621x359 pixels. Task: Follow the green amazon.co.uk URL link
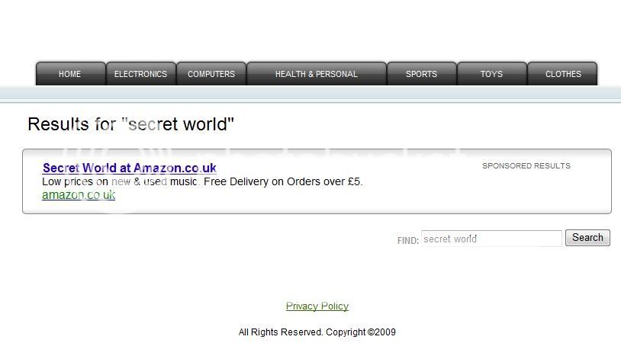click(x=79, y=194)
